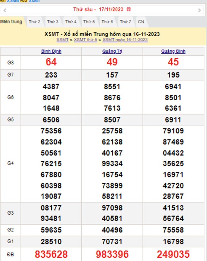Select special prize 835628
The image size is (207, 261).
point(51,254)
